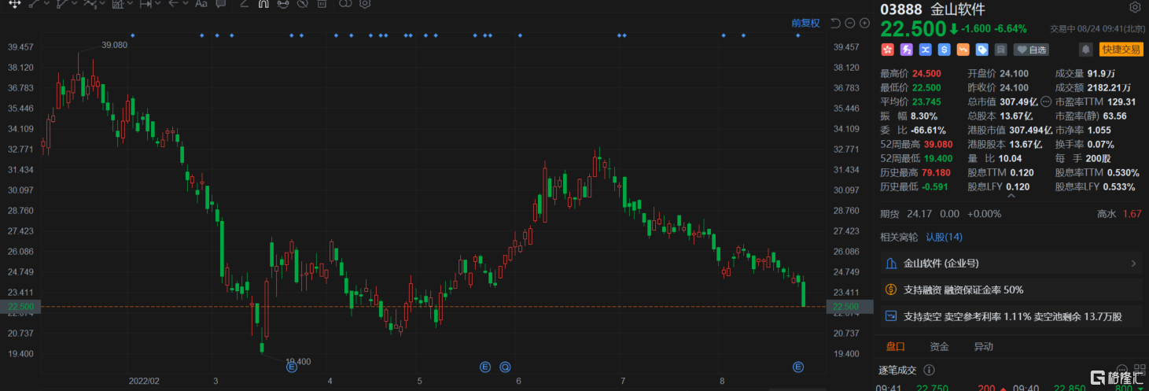Set a price alert with bell icon
The image size is (1149, 391).
tap(1086, 50)
